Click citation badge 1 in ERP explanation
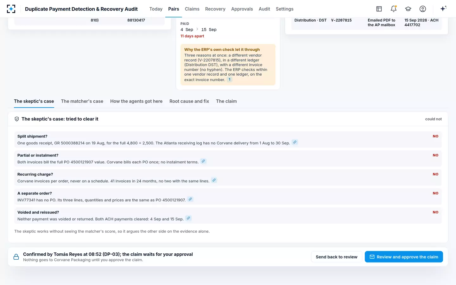The image size is (456, 285). tap(230, 79)
